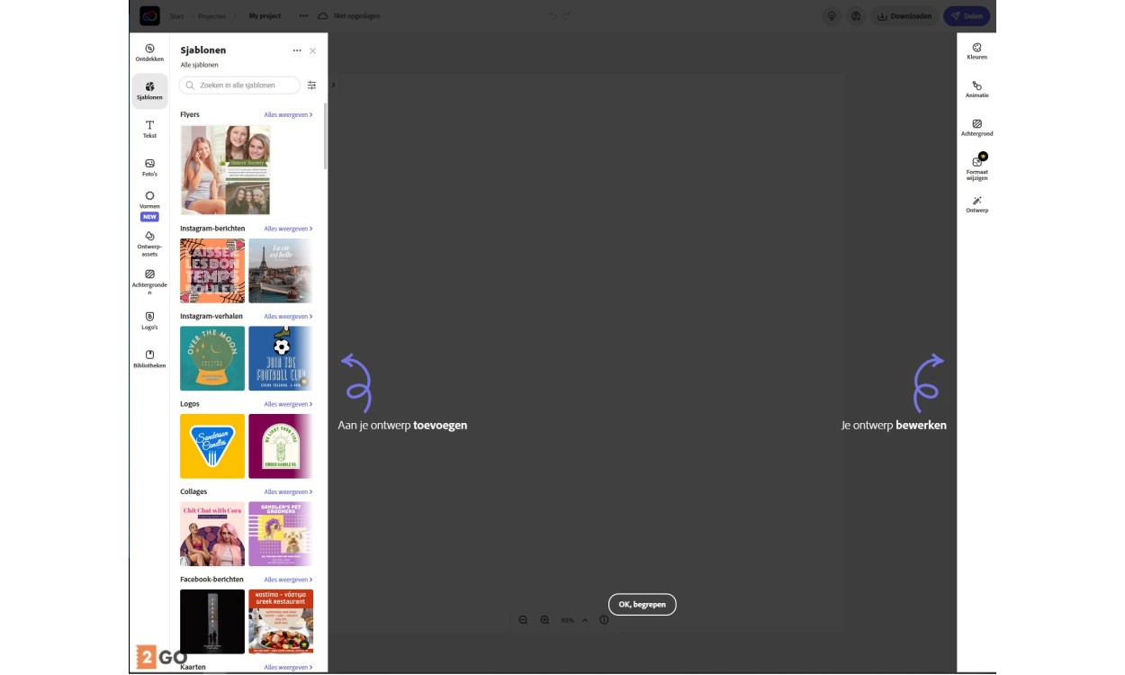Viewport: 1125px width, 675px height.
Task: Open zoom level dropdown arrow
Action: [585, 620]
